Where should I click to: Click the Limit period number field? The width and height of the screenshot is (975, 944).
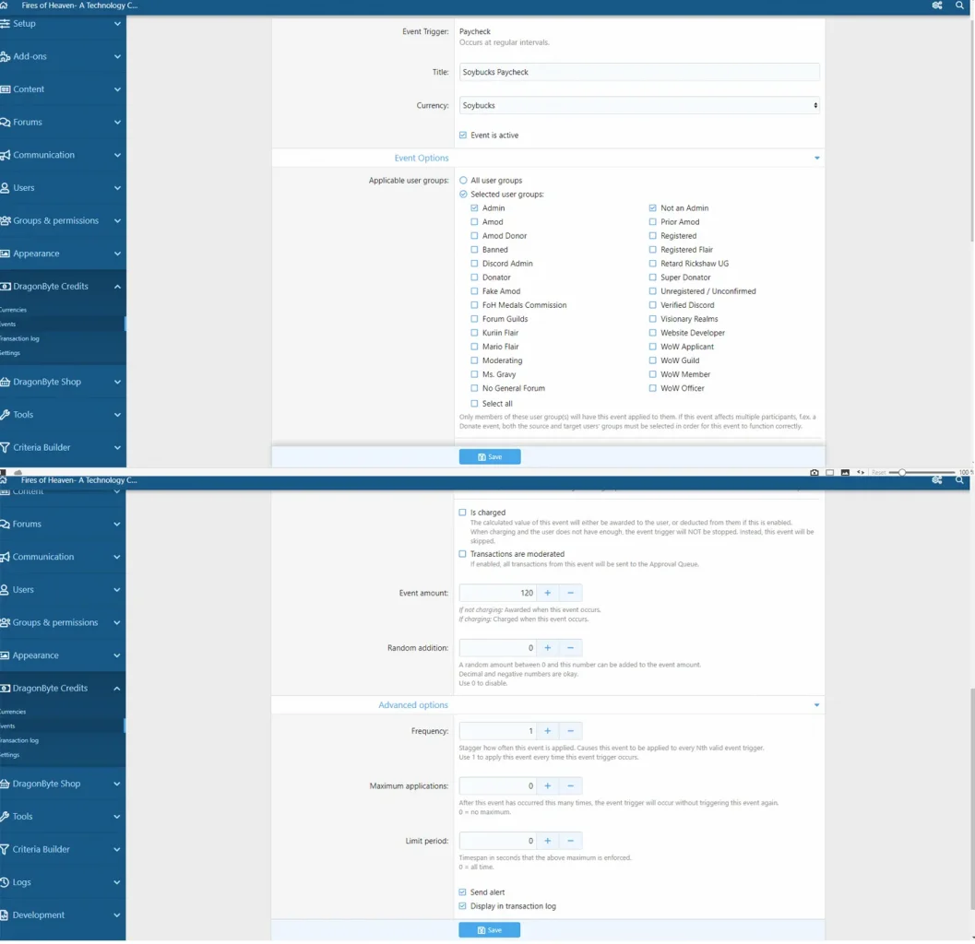tap(497, 842)
